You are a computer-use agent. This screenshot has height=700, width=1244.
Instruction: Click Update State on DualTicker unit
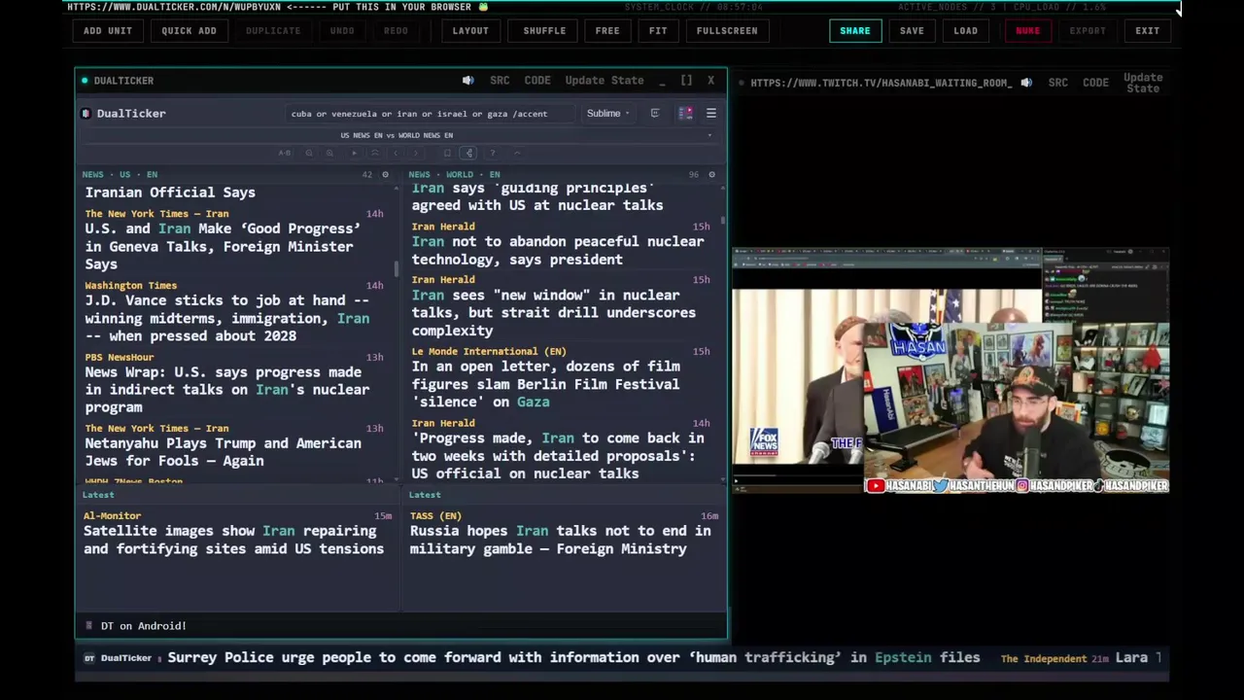pos(605,81)
